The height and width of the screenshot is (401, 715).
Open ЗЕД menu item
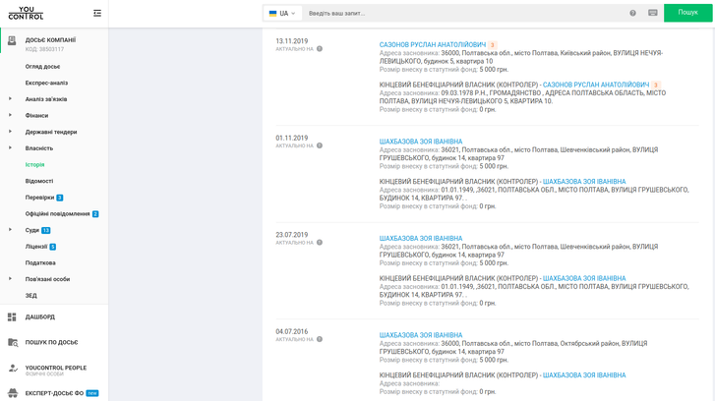pos(31,296)
